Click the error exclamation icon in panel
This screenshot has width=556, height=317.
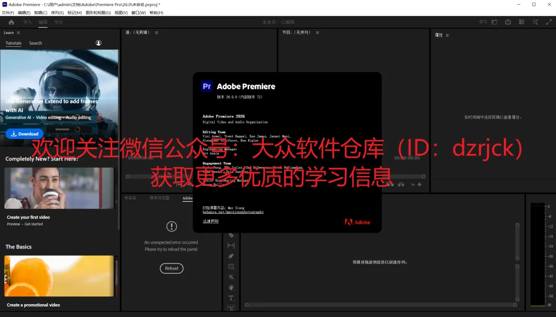171,226
